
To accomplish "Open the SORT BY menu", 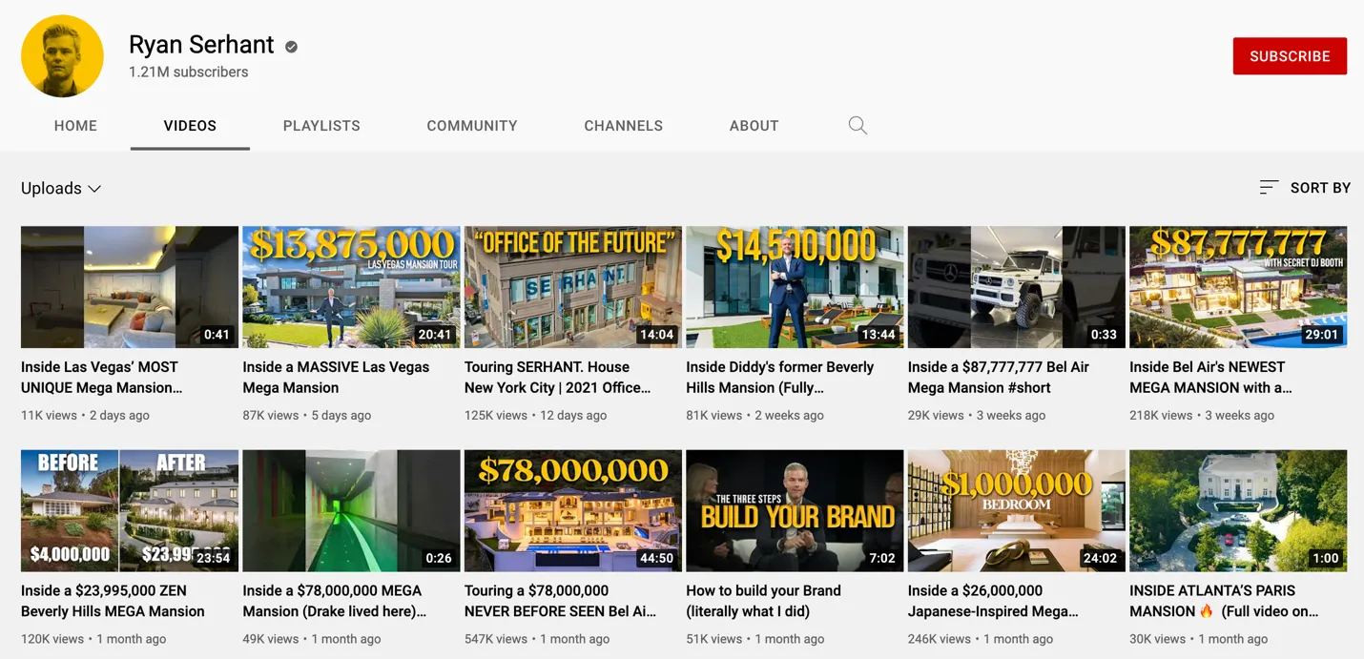I will click(x=1319, y=188).
